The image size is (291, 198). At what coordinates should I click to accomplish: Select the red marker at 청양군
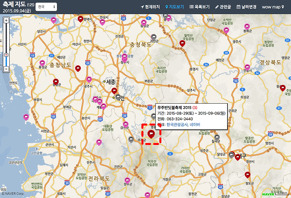(x=56, y=82)
